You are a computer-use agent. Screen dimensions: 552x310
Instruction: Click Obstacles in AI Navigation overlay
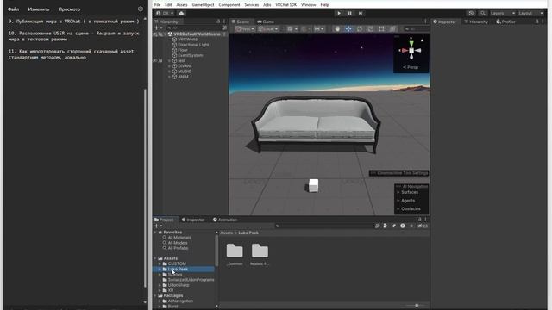(411, 208)
